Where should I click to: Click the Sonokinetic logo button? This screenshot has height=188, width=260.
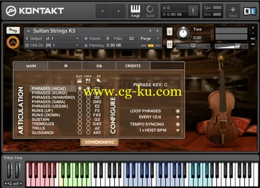100,142
